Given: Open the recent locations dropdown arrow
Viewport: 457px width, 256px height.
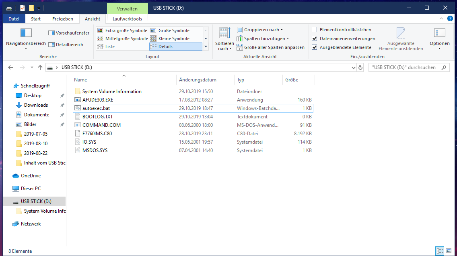Looking at the screenshot, I should [32, 67].
